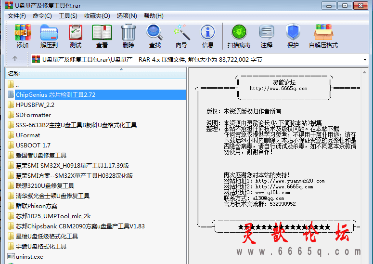Open the 注释 (Comment) icon

[267, 32]
